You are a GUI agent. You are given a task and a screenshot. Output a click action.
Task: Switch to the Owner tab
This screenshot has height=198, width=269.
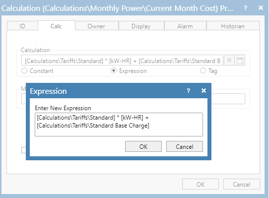point(96,26)
